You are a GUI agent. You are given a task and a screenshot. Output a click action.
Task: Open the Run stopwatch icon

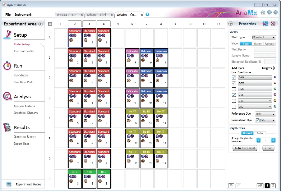tap(7, 66)
